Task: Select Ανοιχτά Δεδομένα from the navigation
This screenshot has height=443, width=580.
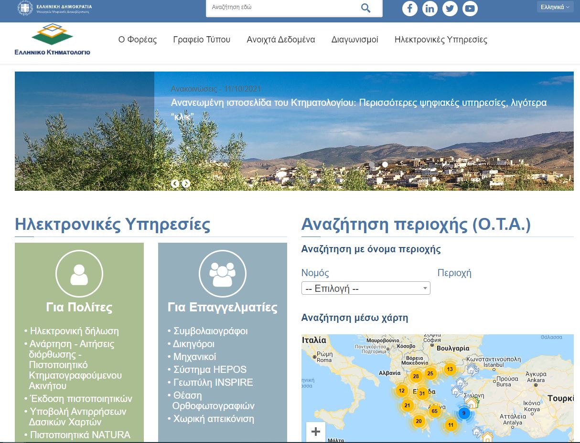Action: pyautogui.click(x=280, y=40)
